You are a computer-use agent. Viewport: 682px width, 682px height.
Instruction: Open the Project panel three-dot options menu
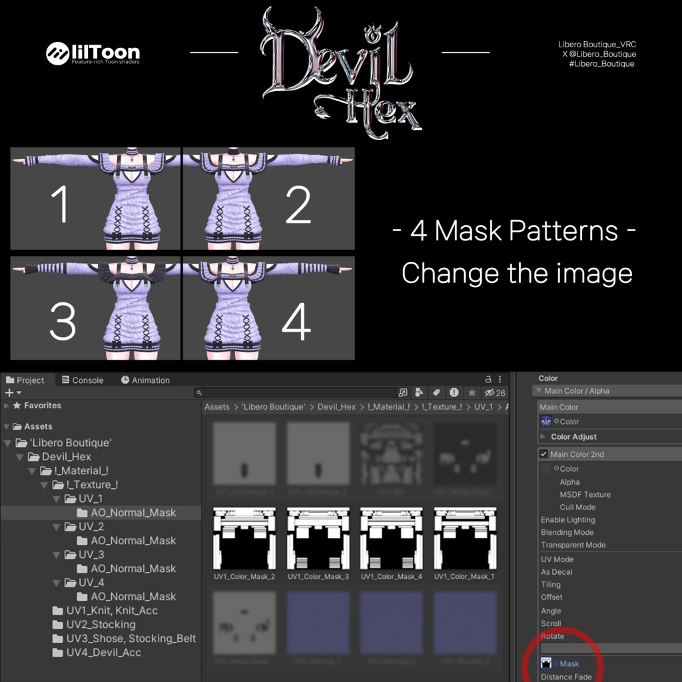[500, 379]
